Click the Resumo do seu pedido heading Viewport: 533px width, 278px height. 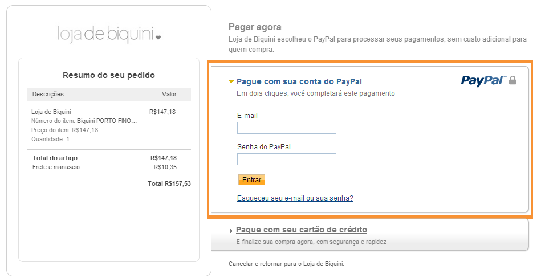pyautogui.click(x=109, y=75)
